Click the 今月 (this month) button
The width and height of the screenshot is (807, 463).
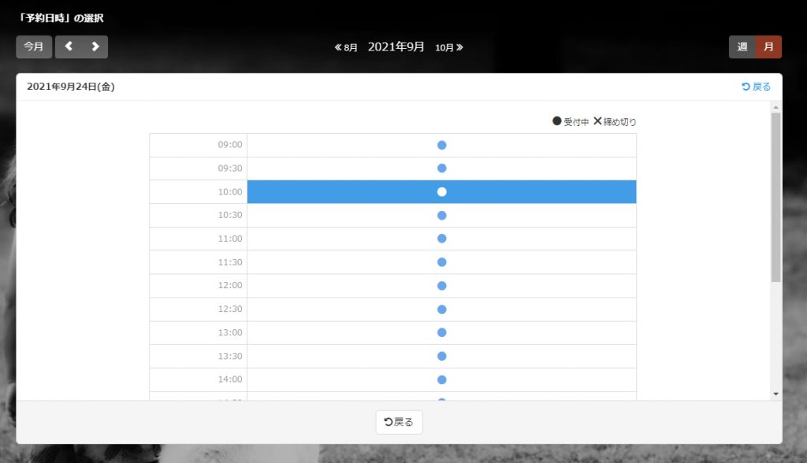pyautogui.click(x=34, y=46)
